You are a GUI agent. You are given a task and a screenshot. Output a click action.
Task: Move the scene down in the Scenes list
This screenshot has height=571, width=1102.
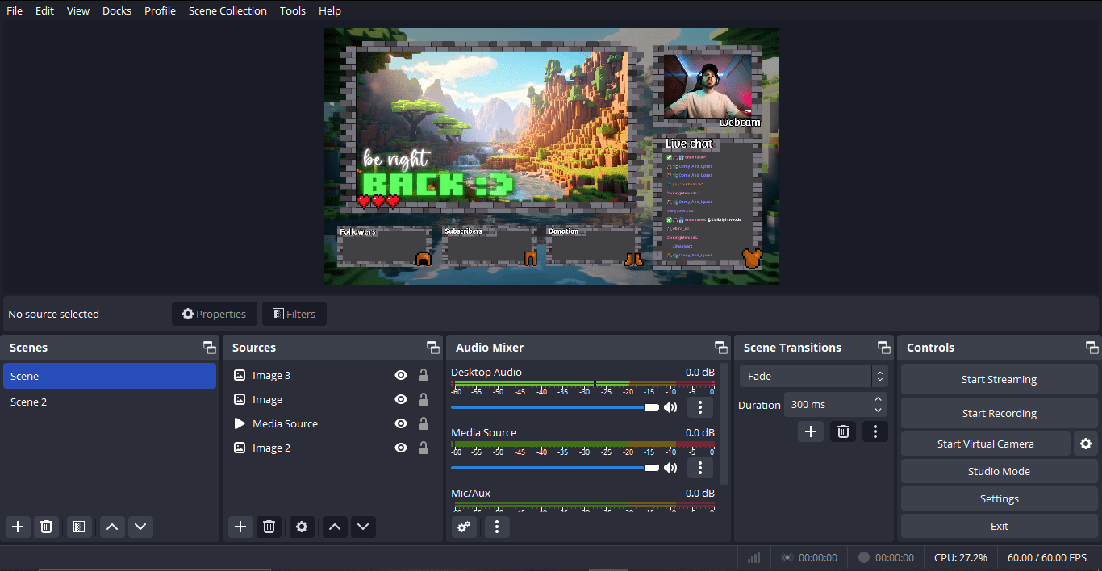140,527
